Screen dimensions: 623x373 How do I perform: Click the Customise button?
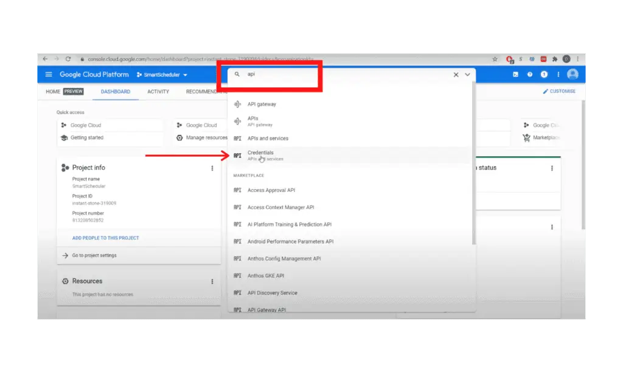[x=559, y=92]
